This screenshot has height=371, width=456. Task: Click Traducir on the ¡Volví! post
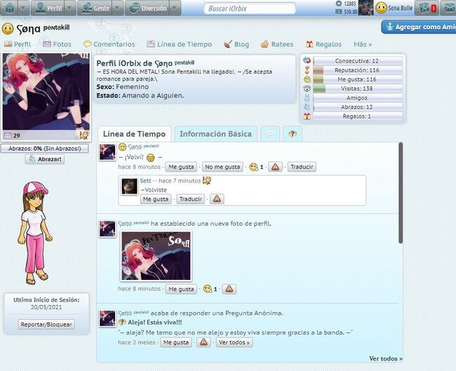click(302, 167)
